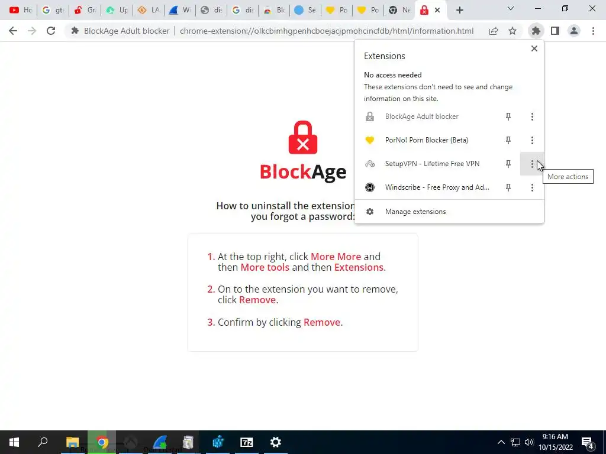Click the Chrome taskbar icon

coord(102,442)
